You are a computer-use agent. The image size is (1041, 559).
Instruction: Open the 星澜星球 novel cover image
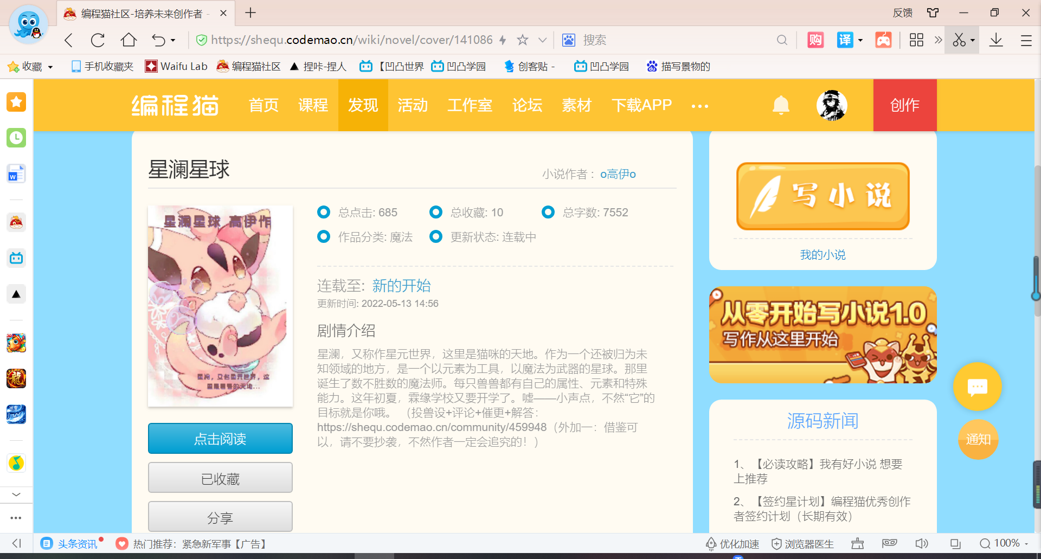click(x=220, y=306)
